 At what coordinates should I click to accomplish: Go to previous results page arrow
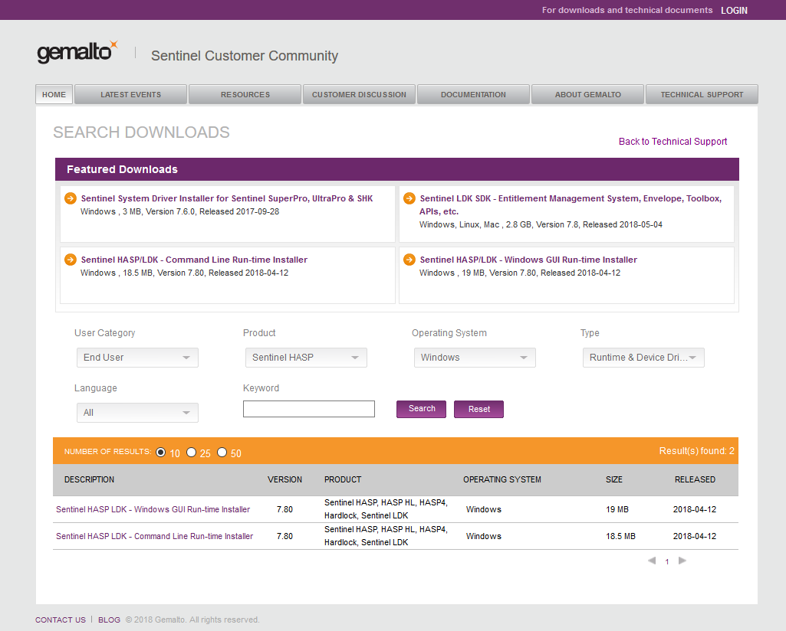[x=652, y=561]
